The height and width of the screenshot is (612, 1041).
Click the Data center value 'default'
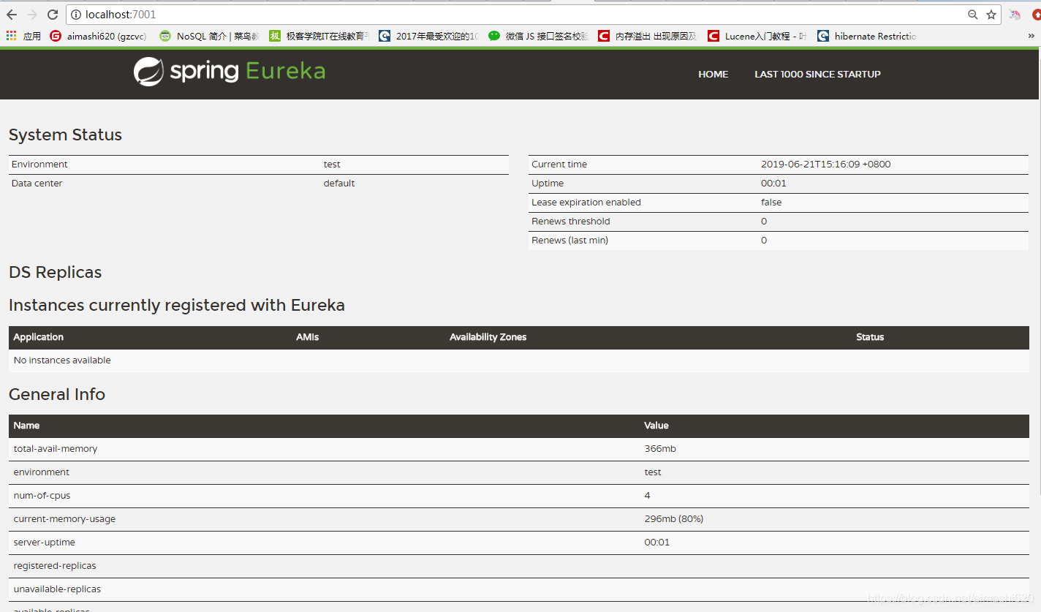[339, 184]
